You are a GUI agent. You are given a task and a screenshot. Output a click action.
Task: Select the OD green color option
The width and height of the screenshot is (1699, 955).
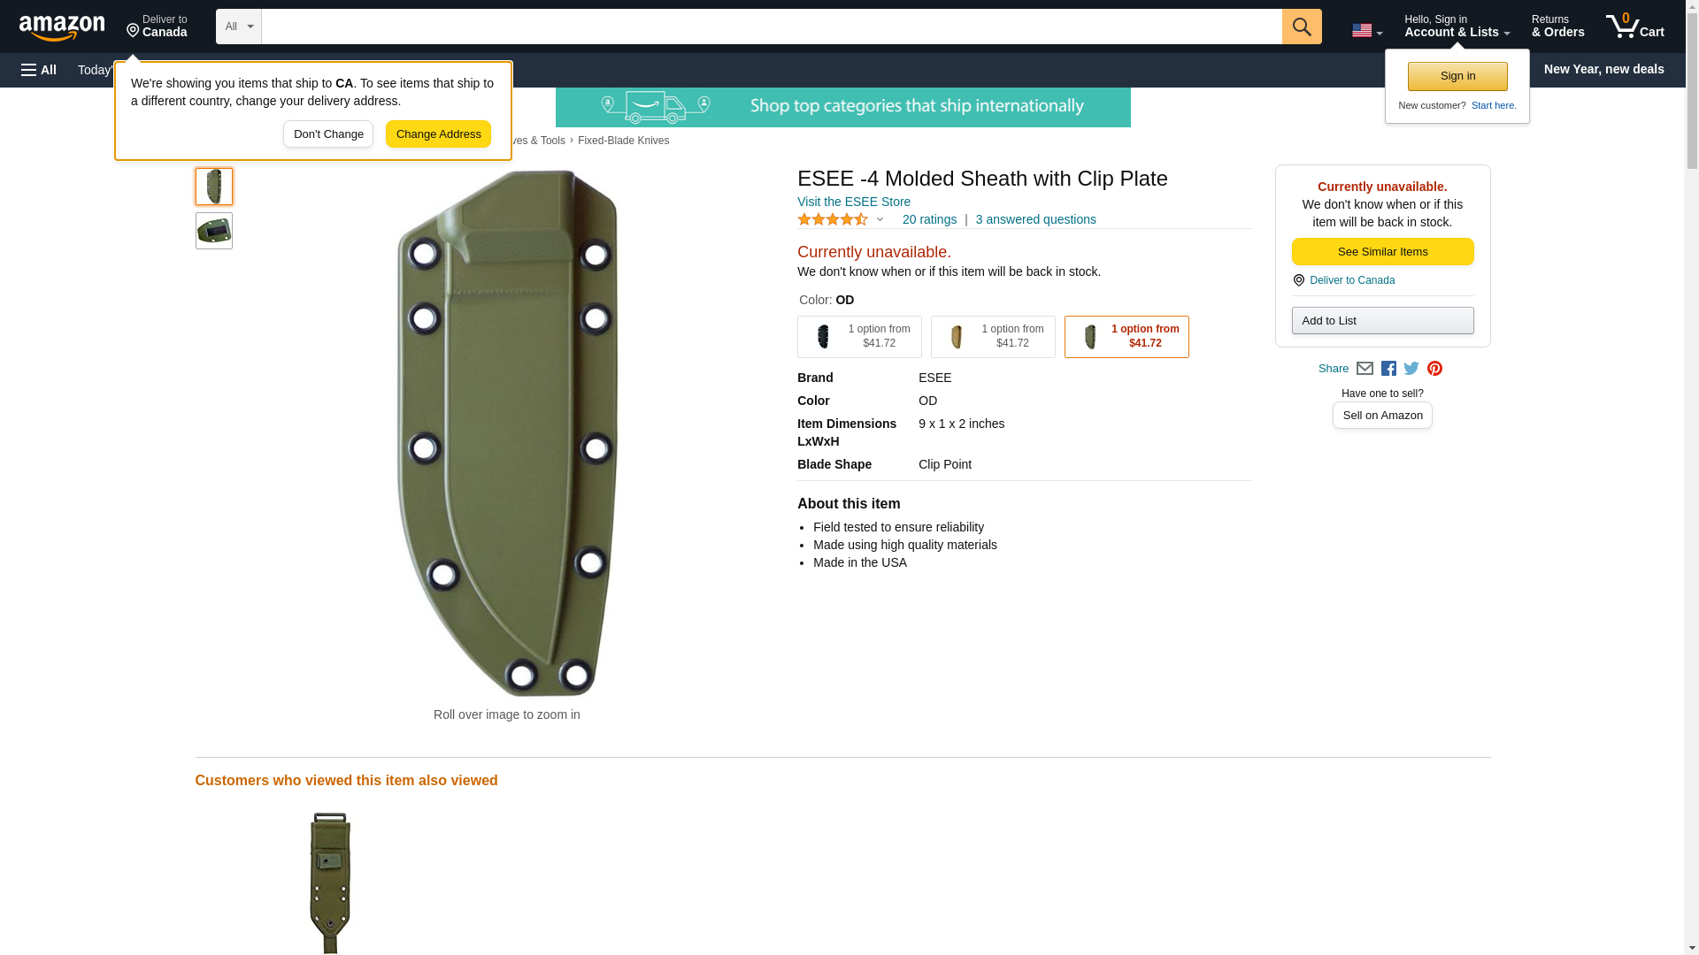click(x=1126, y=337)
